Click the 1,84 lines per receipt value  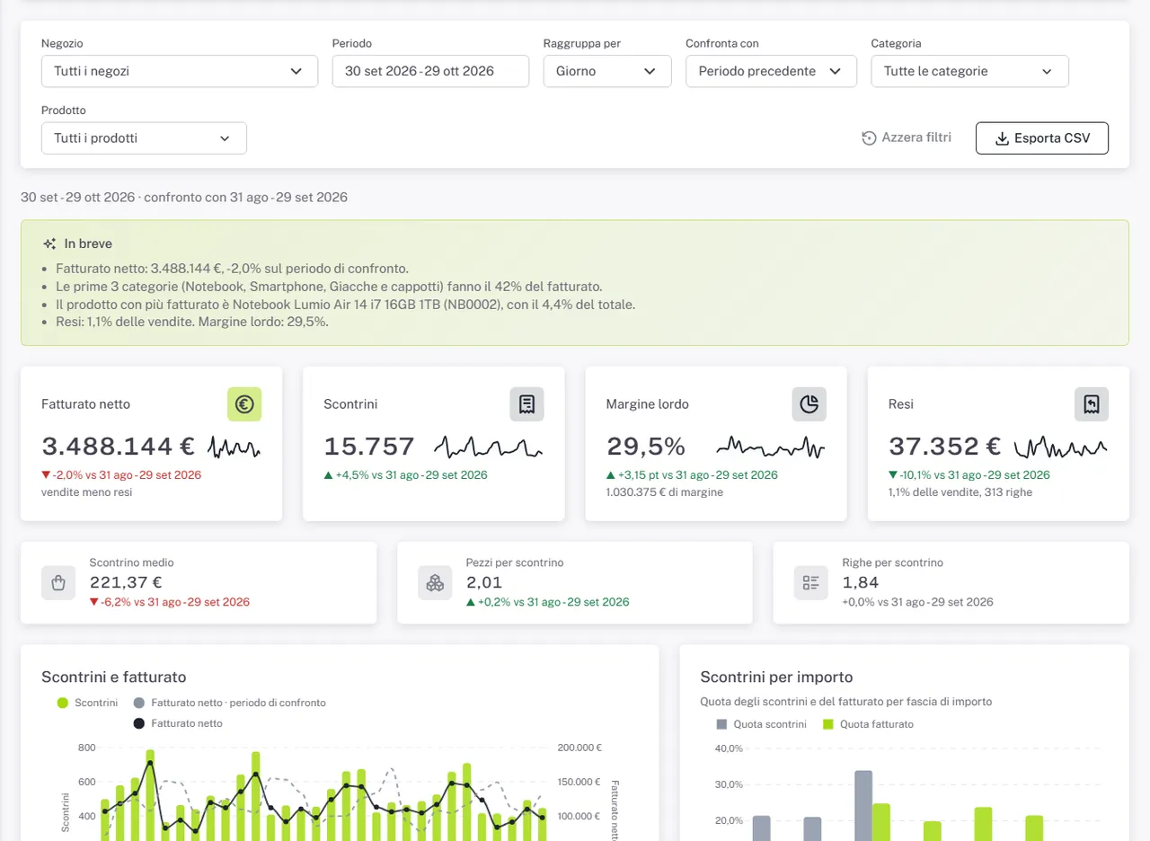(861, 582)
